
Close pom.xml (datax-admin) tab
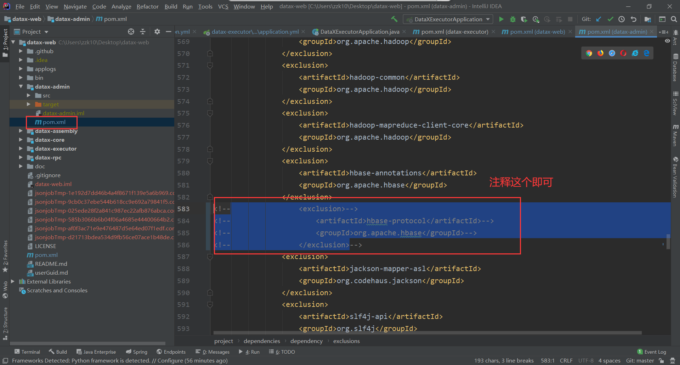tap(652, 32)
